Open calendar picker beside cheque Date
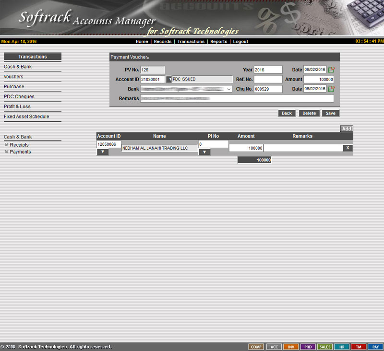Viewport: 384px width, 351px height. pyautogui.click(x=331, y=89)
